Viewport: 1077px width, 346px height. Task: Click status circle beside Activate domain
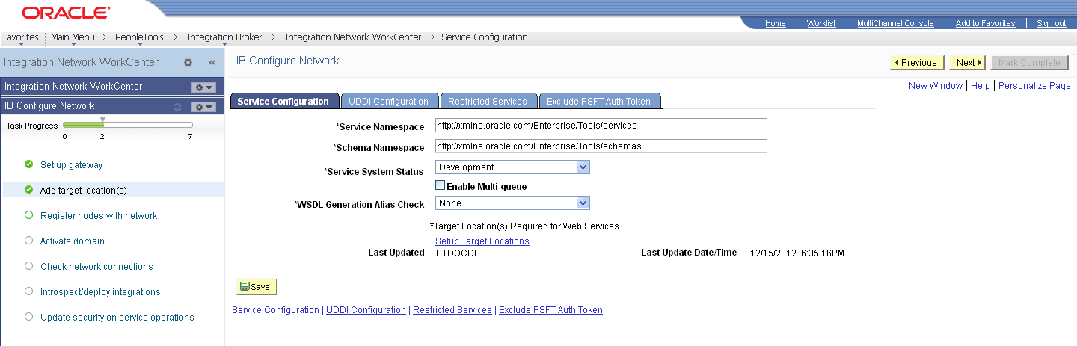point(29,241)
